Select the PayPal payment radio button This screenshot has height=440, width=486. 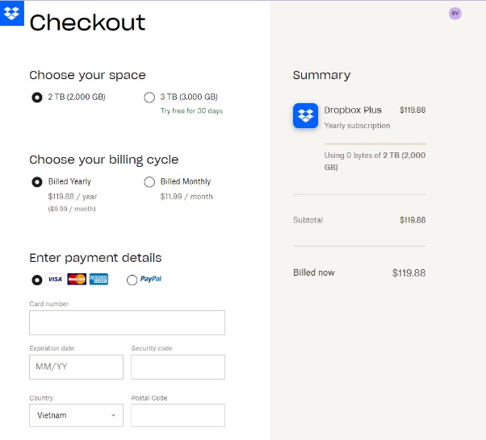pos(132,280)
